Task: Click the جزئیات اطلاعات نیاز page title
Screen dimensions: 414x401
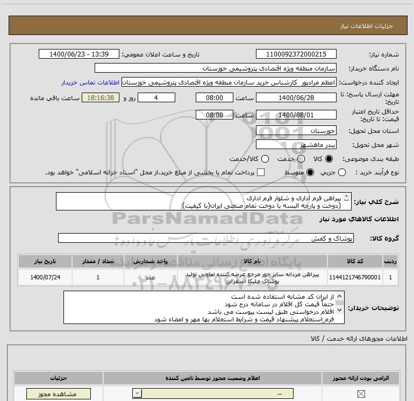Action: pos(367,26)
